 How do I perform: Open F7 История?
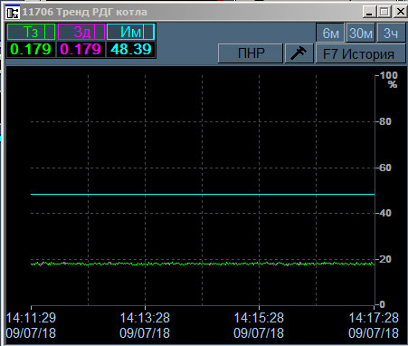(360, 53)
